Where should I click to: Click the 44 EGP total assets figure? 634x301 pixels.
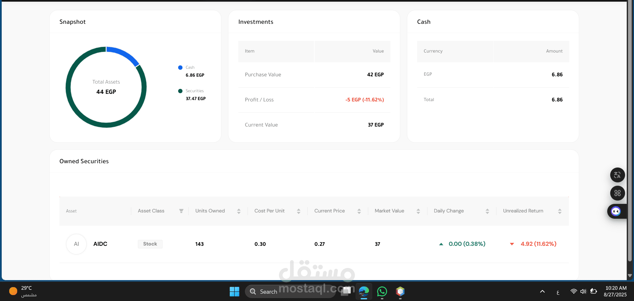[x=106, y=92]
